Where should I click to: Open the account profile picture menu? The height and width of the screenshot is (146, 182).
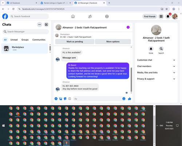175,16
